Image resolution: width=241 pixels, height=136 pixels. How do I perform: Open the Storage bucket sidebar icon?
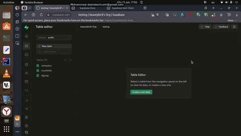tap(26, 82)
